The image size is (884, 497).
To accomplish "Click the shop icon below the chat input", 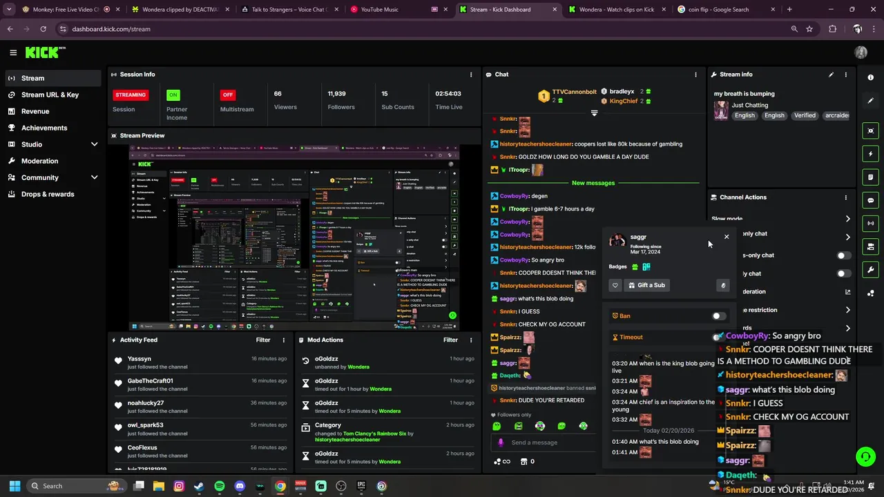I will 523,461.
